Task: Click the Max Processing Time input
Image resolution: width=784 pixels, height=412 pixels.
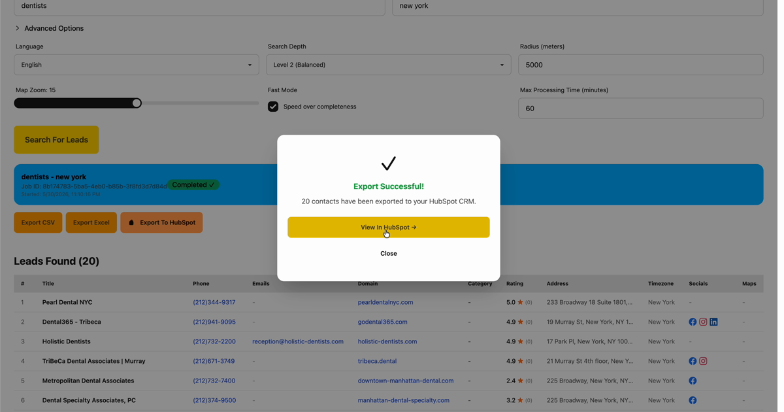Action: [640, 109]
